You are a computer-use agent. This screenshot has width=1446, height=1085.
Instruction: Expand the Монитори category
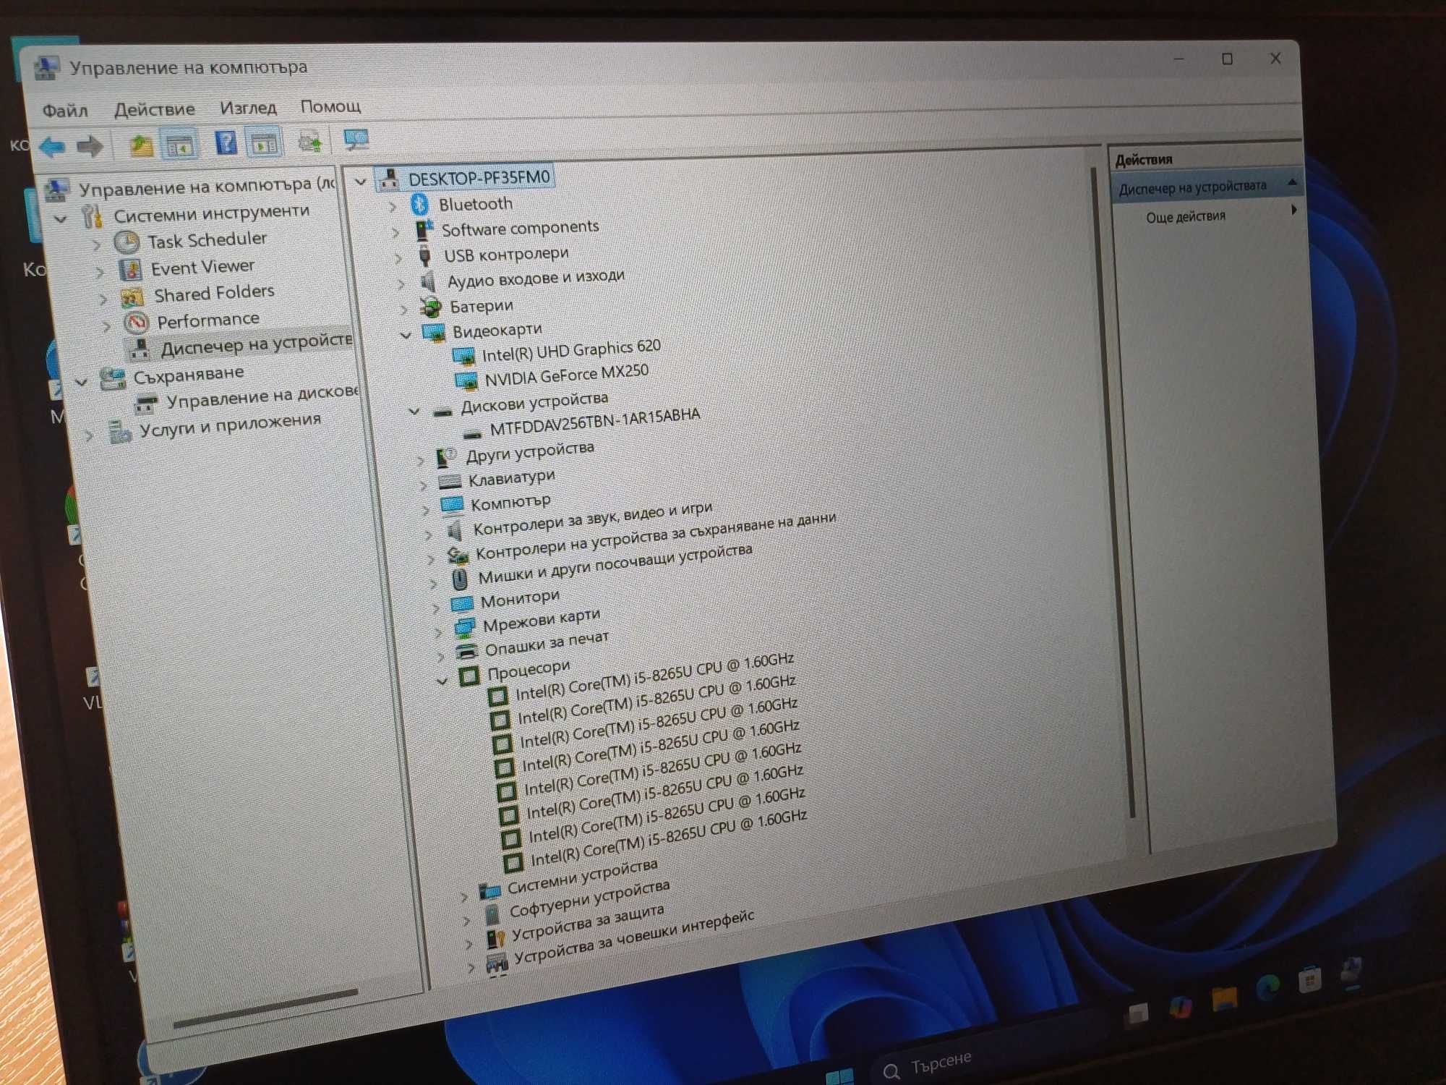click(x=435, y=608)
